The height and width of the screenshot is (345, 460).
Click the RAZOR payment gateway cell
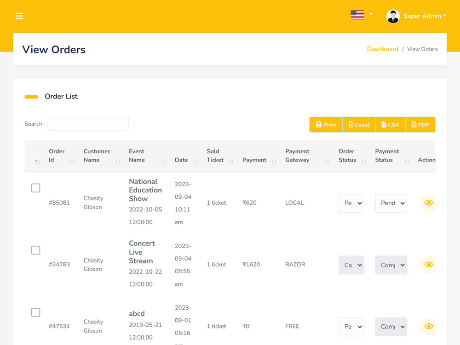click(295, 264)
